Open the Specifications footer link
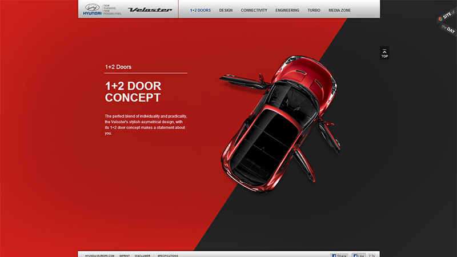 (167, 255)
